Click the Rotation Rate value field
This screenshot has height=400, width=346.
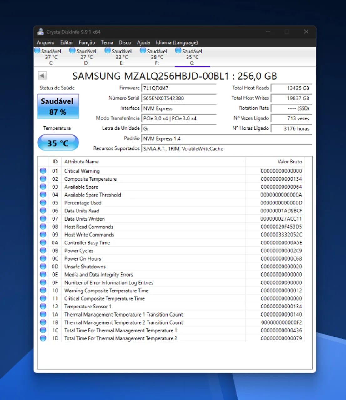coord(291,108)
